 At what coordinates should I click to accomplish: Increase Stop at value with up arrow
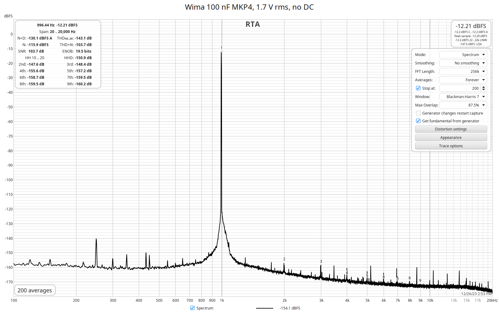pyautogui.click(x=484, y=87)
